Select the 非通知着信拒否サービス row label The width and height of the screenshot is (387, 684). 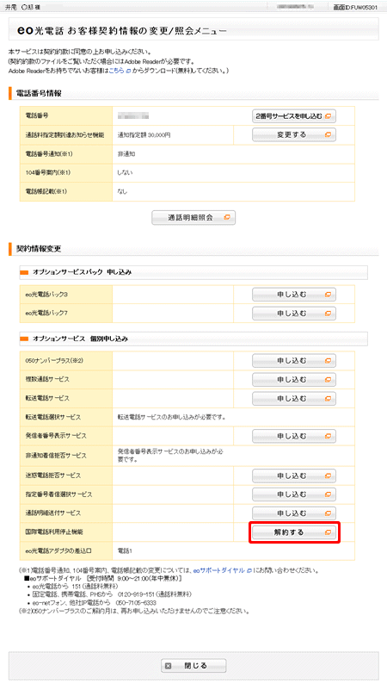pyautogui.click(x=56, y=456)
